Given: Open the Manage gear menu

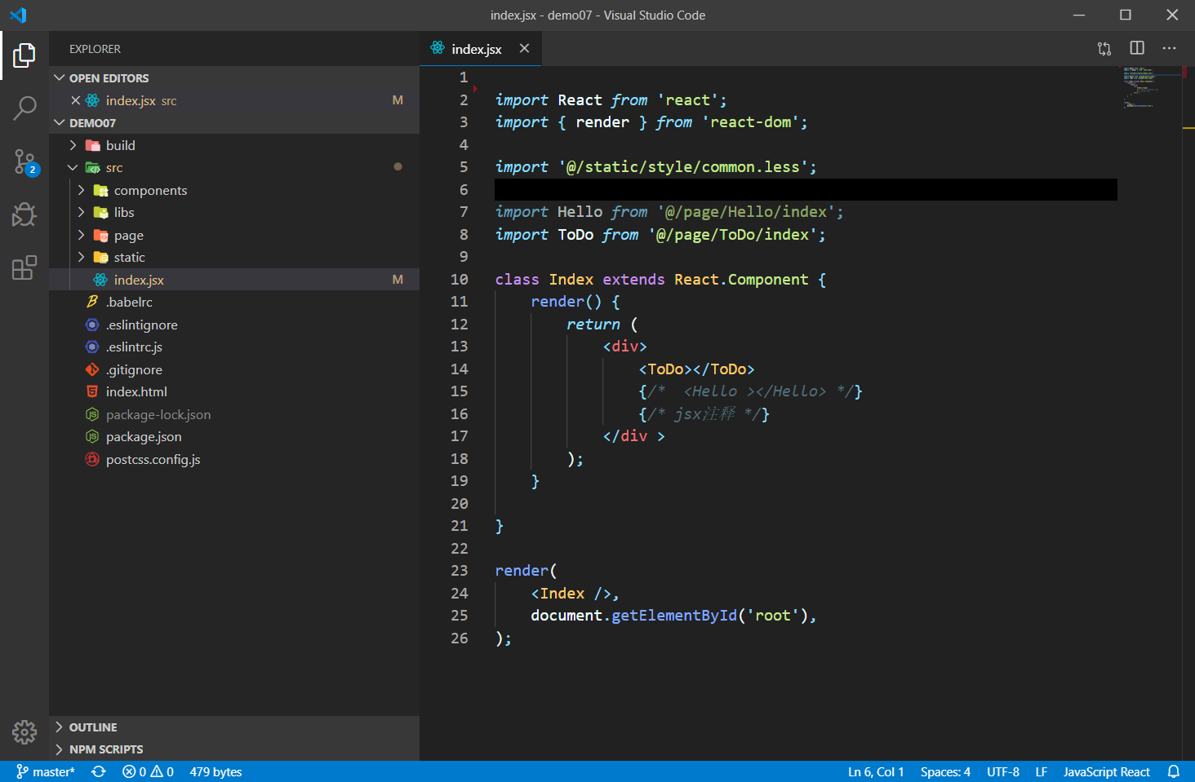Looking at the screenshot, I should pyautogui.click(x=24, y=731).
